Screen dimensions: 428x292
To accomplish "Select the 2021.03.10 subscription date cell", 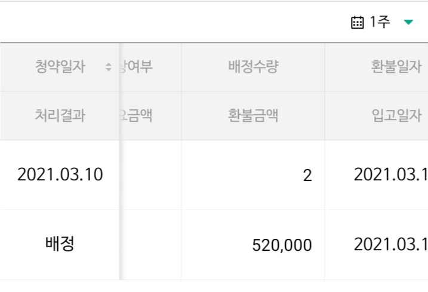I will click(60, 175).
